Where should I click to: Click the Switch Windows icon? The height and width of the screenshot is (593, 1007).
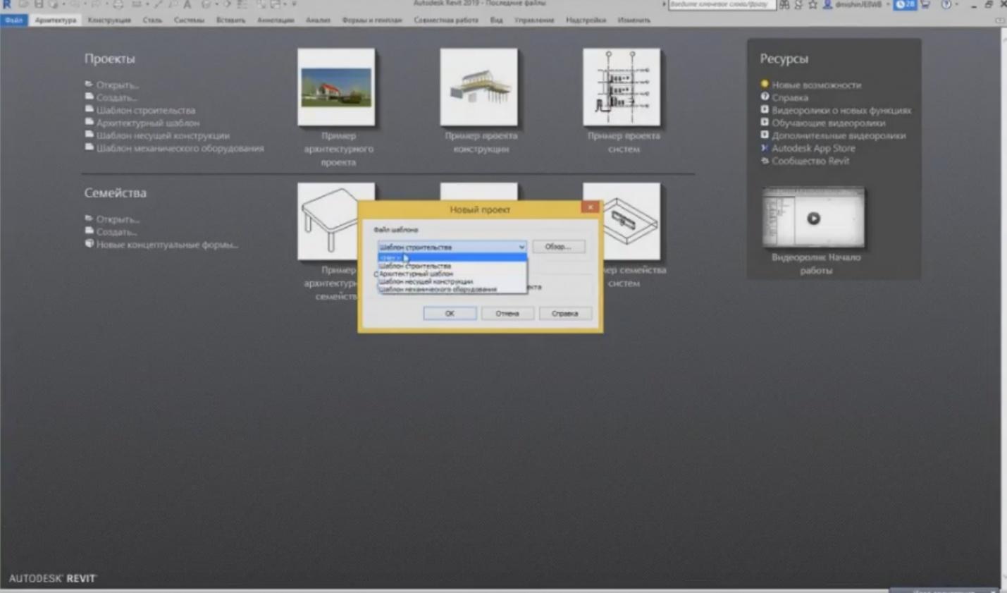[x=276, y=4]
